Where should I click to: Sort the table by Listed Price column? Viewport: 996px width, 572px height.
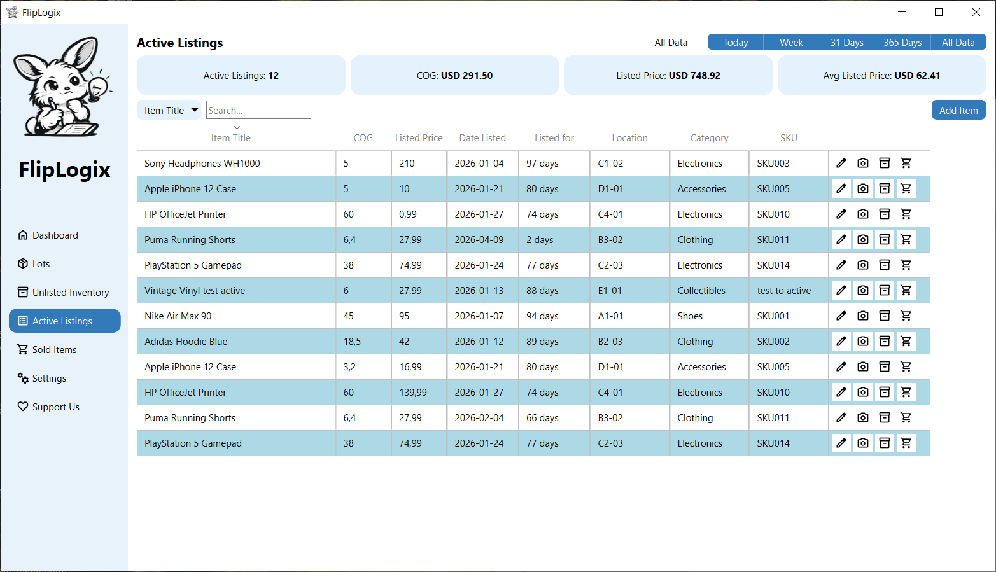coord(418,138)
